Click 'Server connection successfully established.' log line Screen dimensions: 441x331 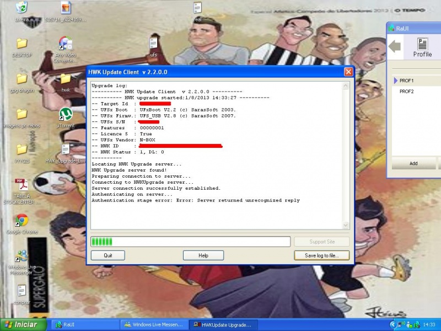156,188
